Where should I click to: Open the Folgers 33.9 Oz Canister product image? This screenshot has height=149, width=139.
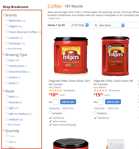[x=71, y=56]
